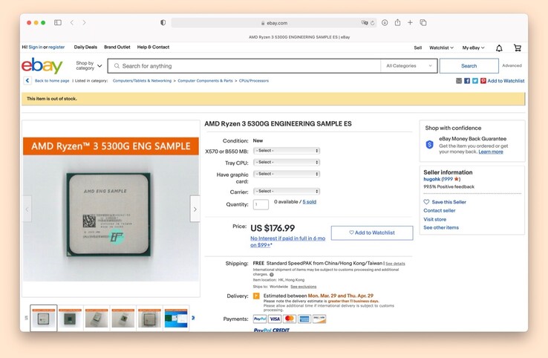548x358 pixels.
Task: Open Brand Outlet
Action: pyautogui.click(x=117, y=48)
